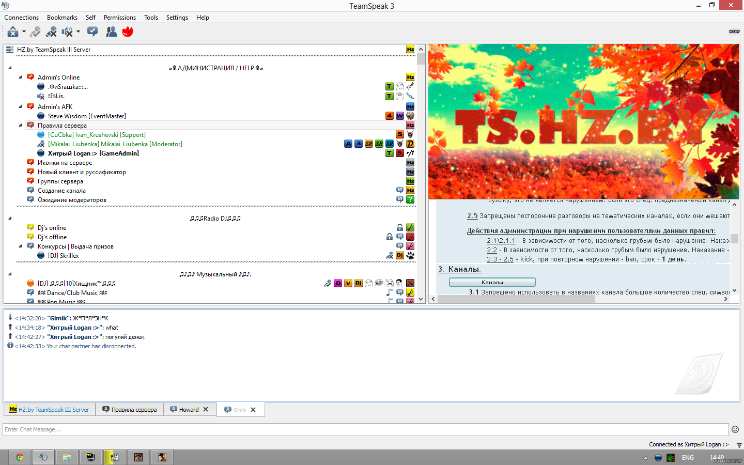Click blue A badge beside Mikalai_Liubenka
744x465 pixels.
pyautogui.click(x=348, y=144)
